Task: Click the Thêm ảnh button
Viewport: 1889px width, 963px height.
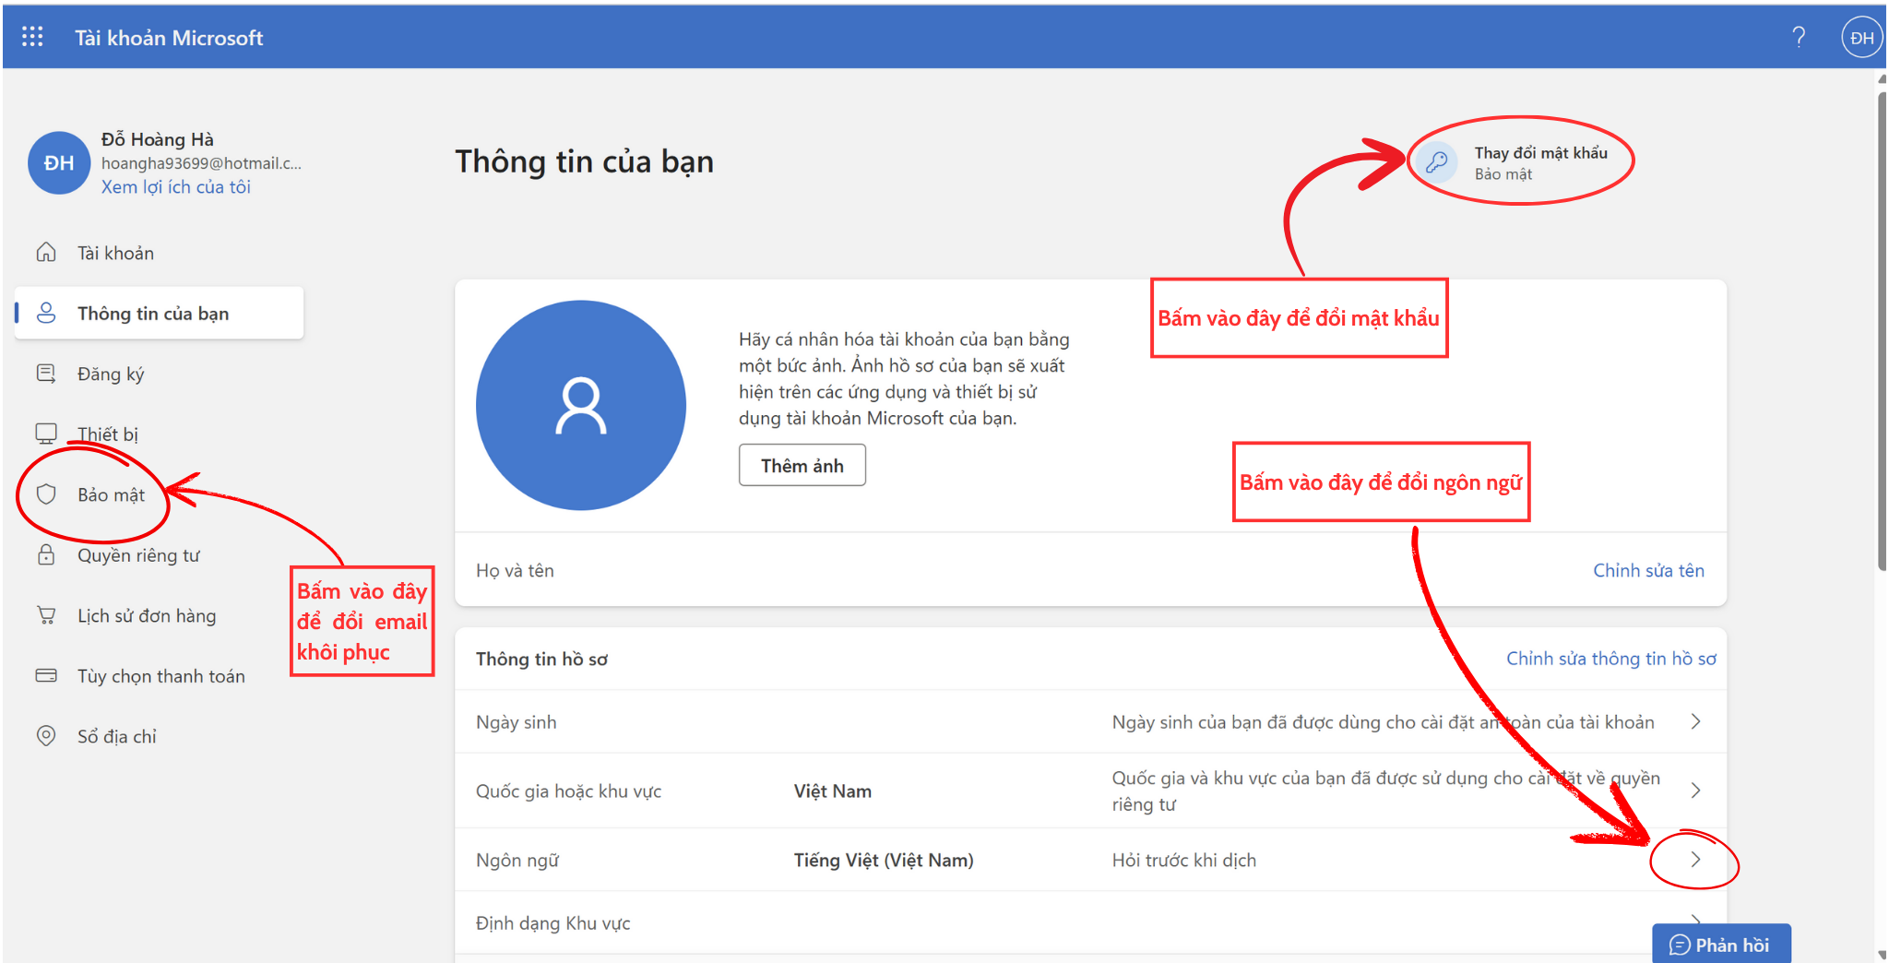Action: click(x=802, y=466)
